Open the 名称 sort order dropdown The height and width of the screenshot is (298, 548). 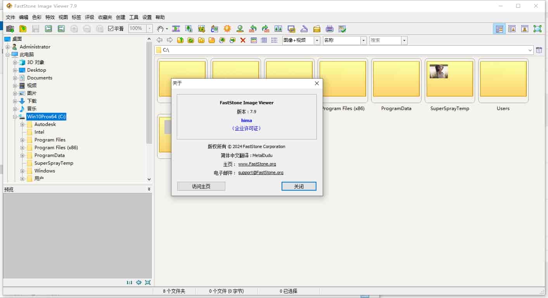(x=363, y=40)
